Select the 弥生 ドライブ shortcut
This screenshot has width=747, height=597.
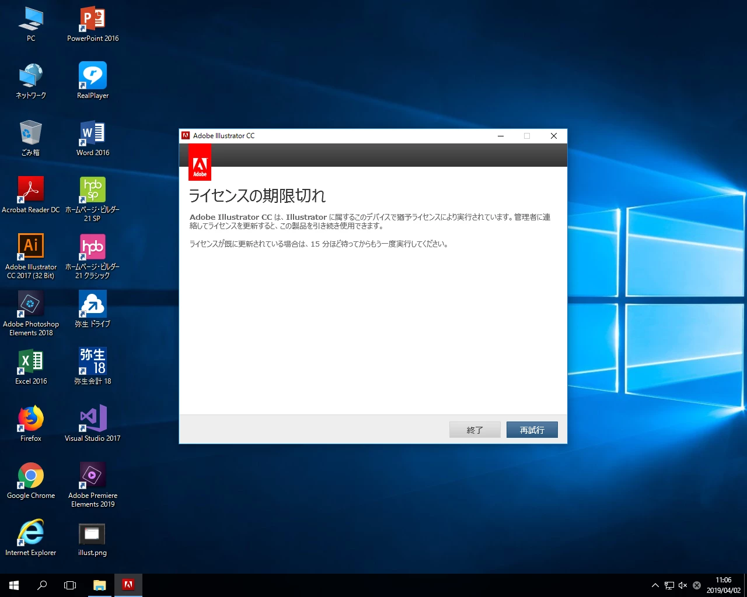click(x=93, y=308)
